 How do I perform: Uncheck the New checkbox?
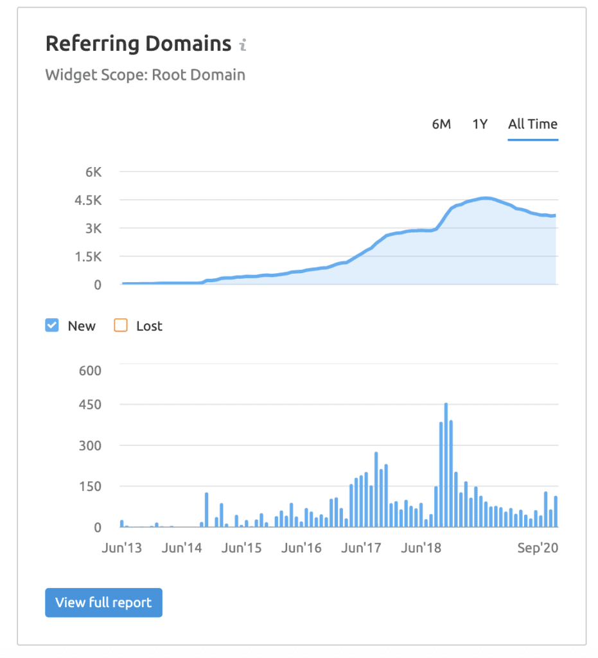point(52,325)
